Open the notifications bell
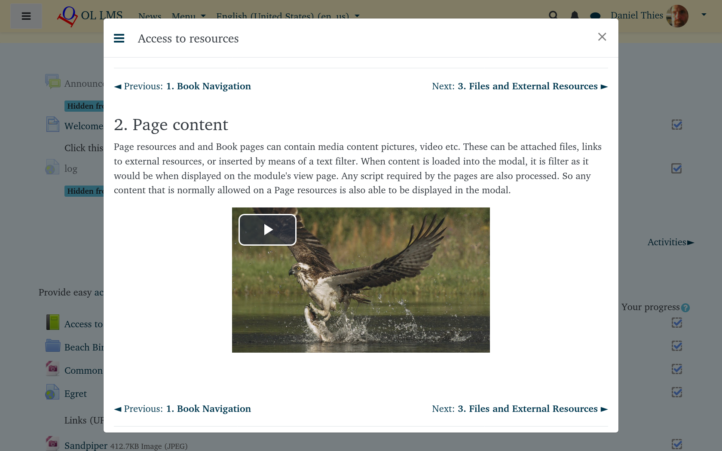The width and height of the screenshot is (722, 451). point(574,15)
